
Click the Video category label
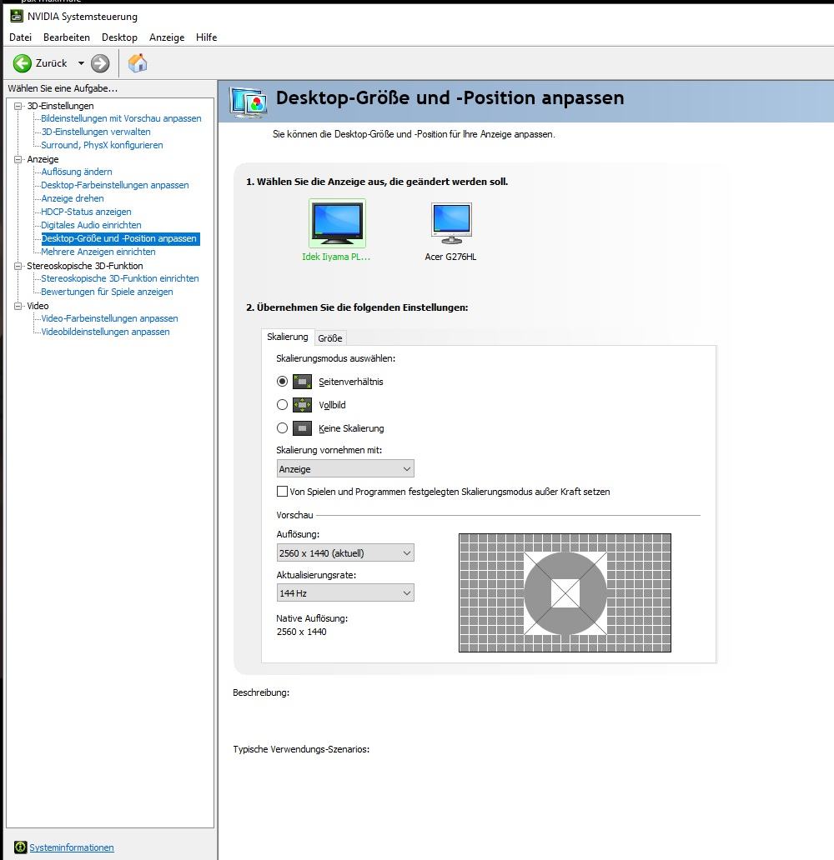click(38, 306)
